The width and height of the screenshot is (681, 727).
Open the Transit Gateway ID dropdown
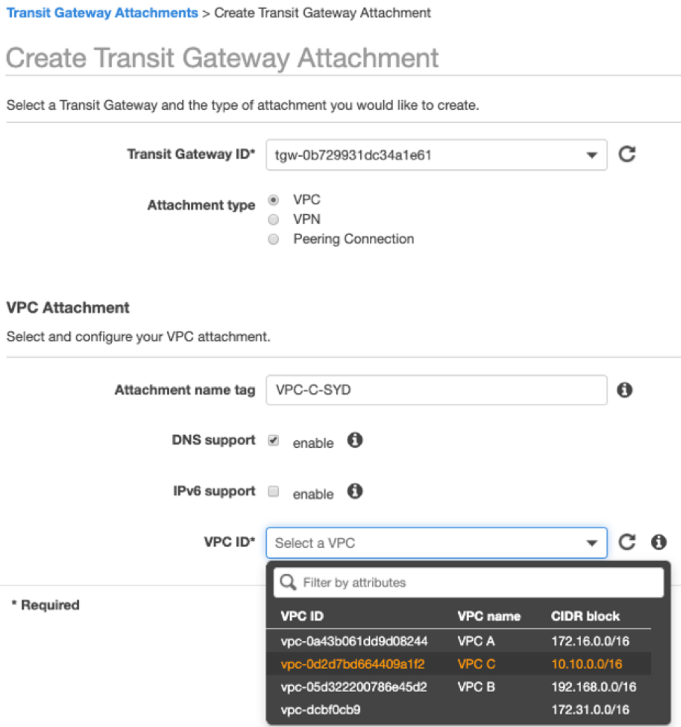tap(436, 155)
